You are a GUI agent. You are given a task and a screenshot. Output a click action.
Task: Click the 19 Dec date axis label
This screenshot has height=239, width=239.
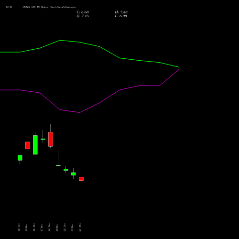[x=57, y=228]
